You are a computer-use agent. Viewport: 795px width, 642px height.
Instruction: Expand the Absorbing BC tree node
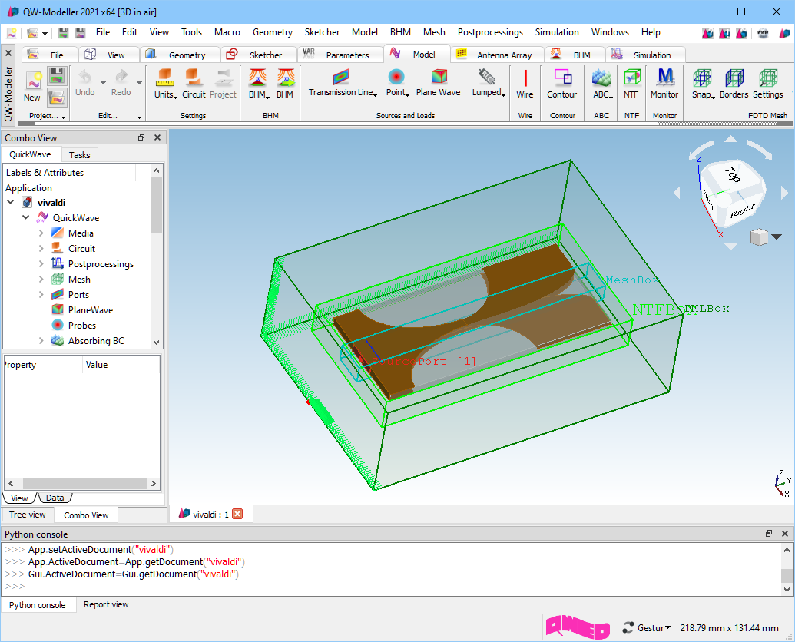pyautogui.click(x=41, y=340)
